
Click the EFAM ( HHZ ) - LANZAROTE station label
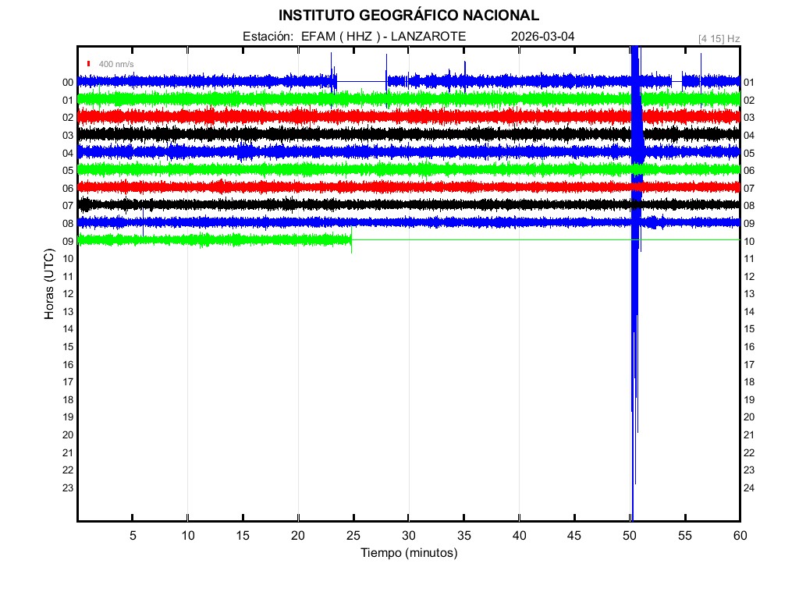coord(383,37)
